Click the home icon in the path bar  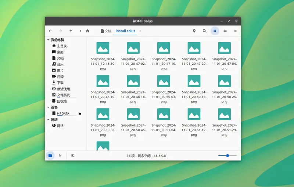tap(87, 31)
